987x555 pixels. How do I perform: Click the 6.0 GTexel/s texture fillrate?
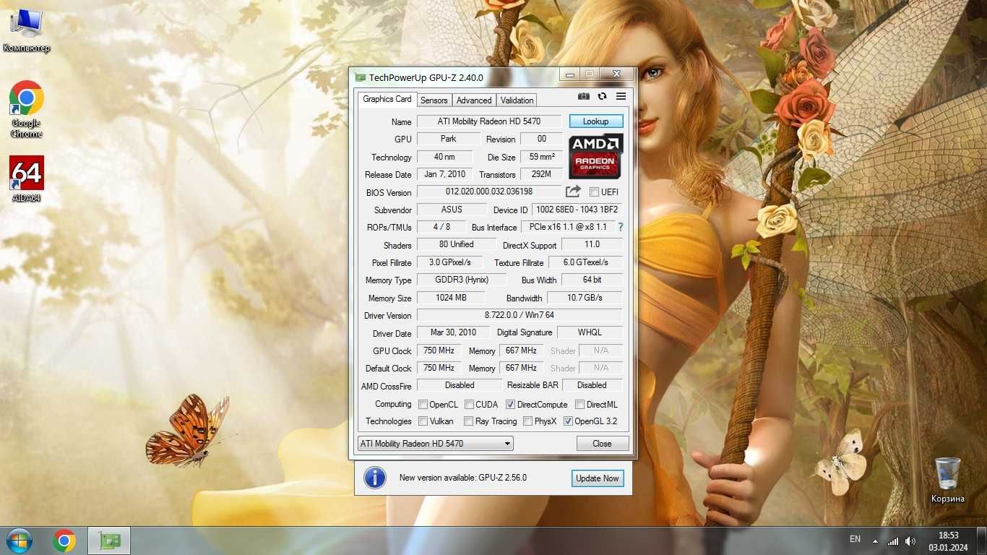[585, 262]
